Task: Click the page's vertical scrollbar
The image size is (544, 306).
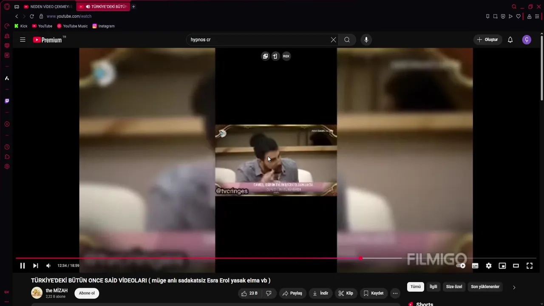Action: [541, 68]
